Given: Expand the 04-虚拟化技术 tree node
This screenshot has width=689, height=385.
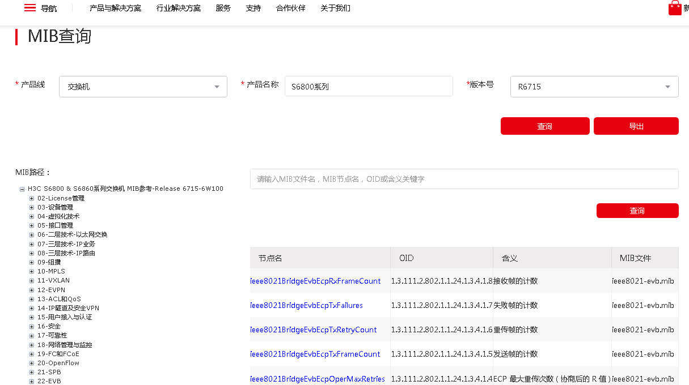Looking at the screenshot, I should (x=32, y=216).
